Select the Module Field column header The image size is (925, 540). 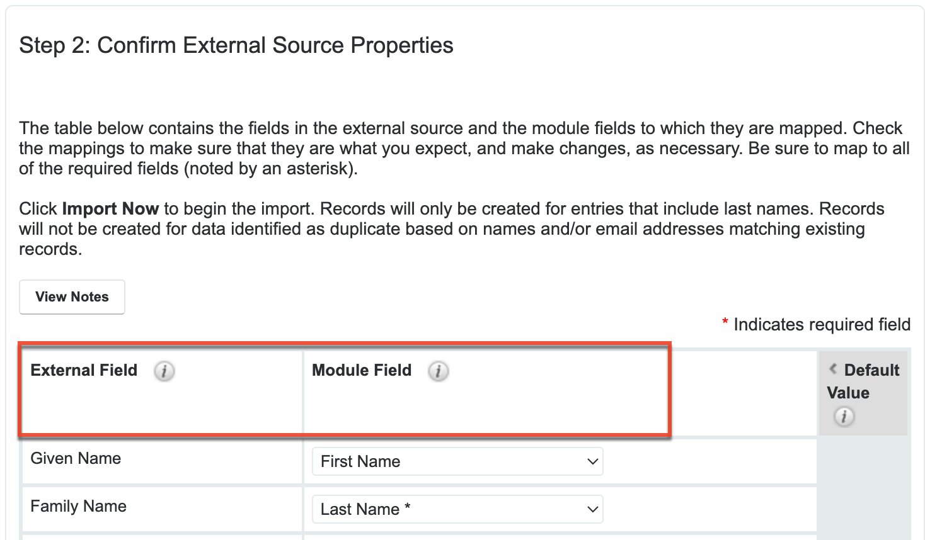pos(361,370)
